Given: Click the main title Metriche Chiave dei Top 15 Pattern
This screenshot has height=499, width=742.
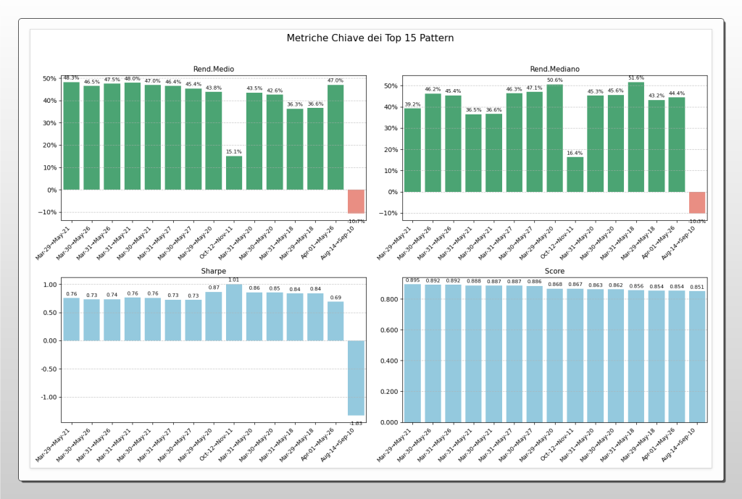Looking at the screenshot, I should pos(372,37).
